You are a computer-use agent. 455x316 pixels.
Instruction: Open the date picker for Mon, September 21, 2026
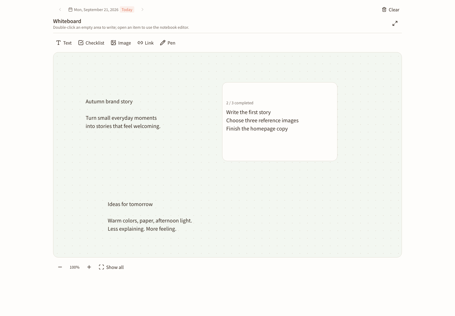94,9
